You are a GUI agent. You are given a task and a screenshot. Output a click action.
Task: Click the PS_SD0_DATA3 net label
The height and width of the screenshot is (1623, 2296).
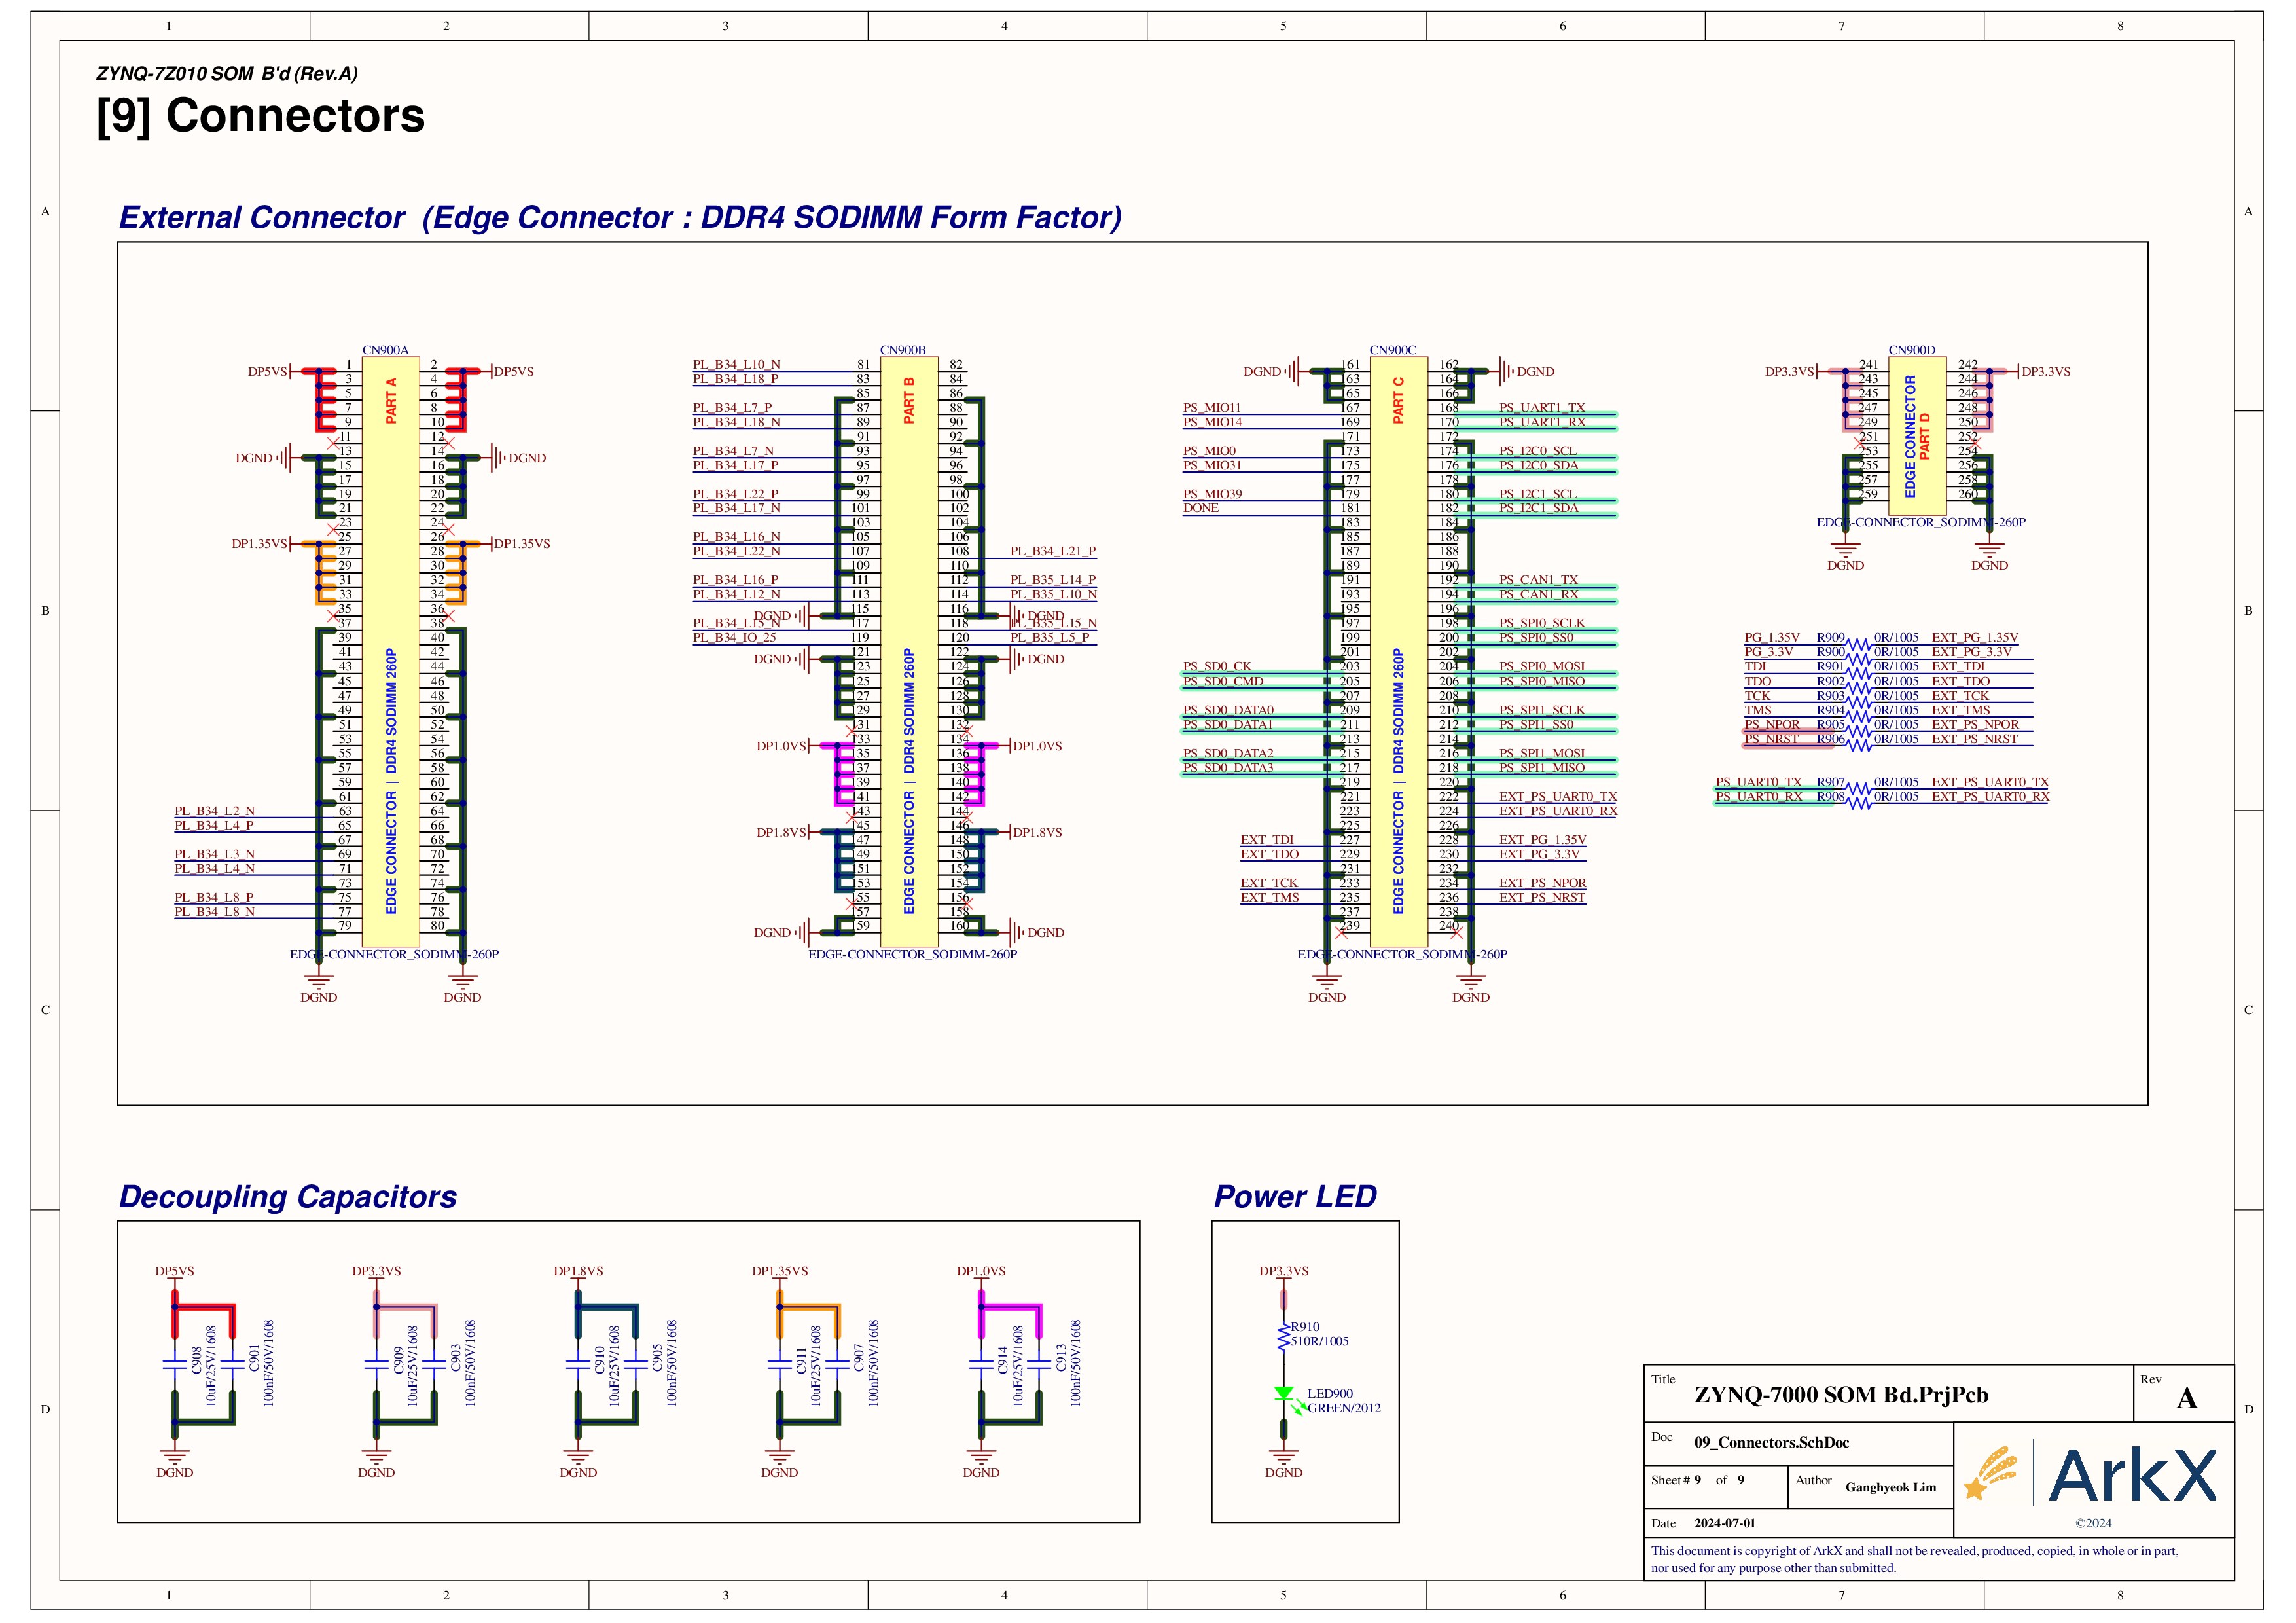[x=1228, y=768]
